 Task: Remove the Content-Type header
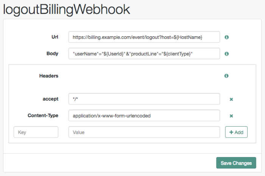pyautogui.click(x=231, y=116)
